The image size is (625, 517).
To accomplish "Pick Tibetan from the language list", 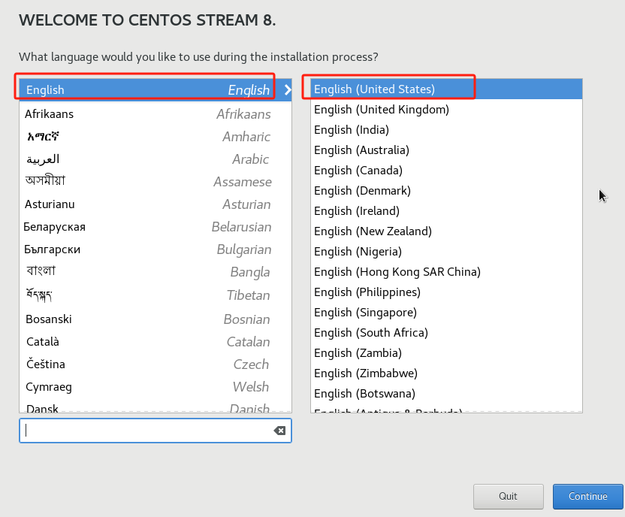I will [x=155, y=295].
